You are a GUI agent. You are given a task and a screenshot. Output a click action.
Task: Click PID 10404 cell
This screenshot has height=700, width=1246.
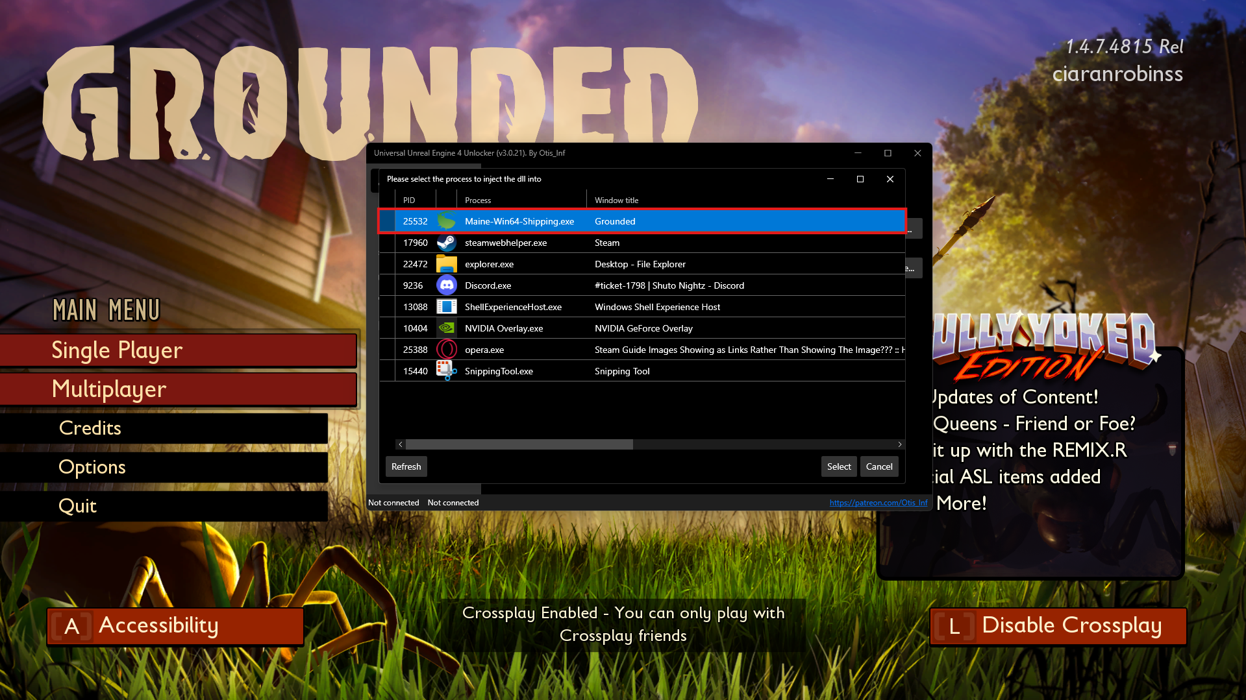(x=416, y=328)
